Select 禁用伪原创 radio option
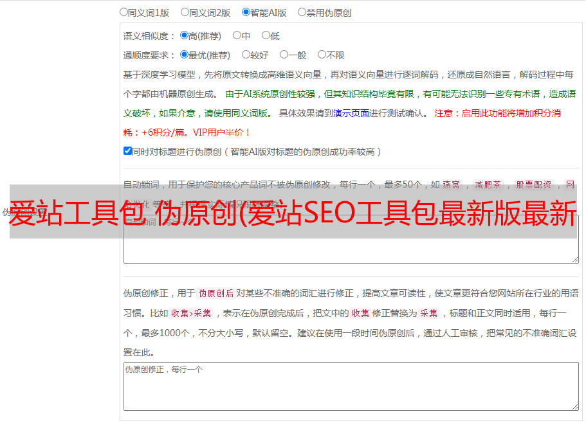The image size is (586, 423). click(302, 12)
